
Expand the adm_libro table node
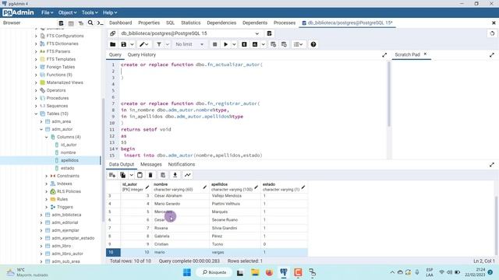41,246
